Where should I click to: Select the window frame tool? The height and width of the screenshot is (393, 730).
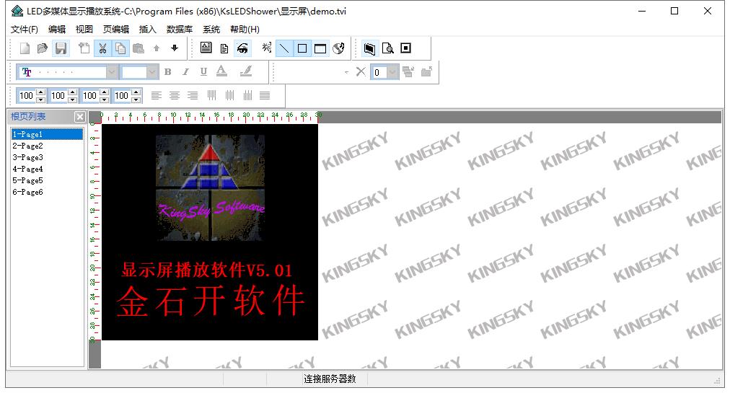point(320,48)
